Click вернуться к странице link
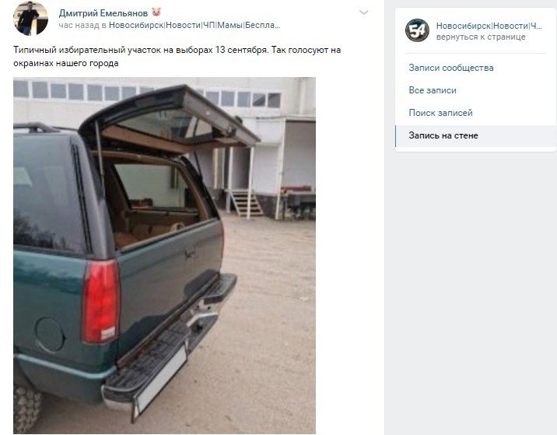Viewport: 557px width, 435px height. point(481,37)
